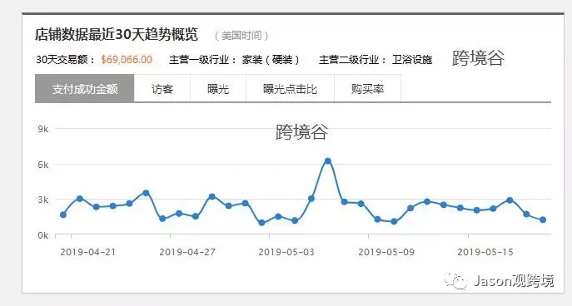Image resolution: width=572 pixels, height=306 pixels.
Task: Click the 2019-05-03 date axis label
Action: 286,252
